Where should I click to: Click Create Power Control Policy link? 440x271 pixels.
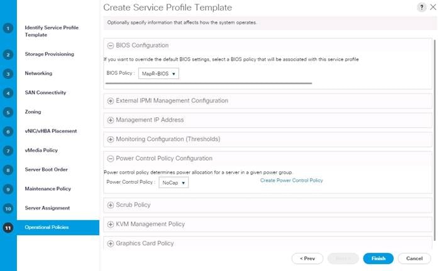click(292, 180)
